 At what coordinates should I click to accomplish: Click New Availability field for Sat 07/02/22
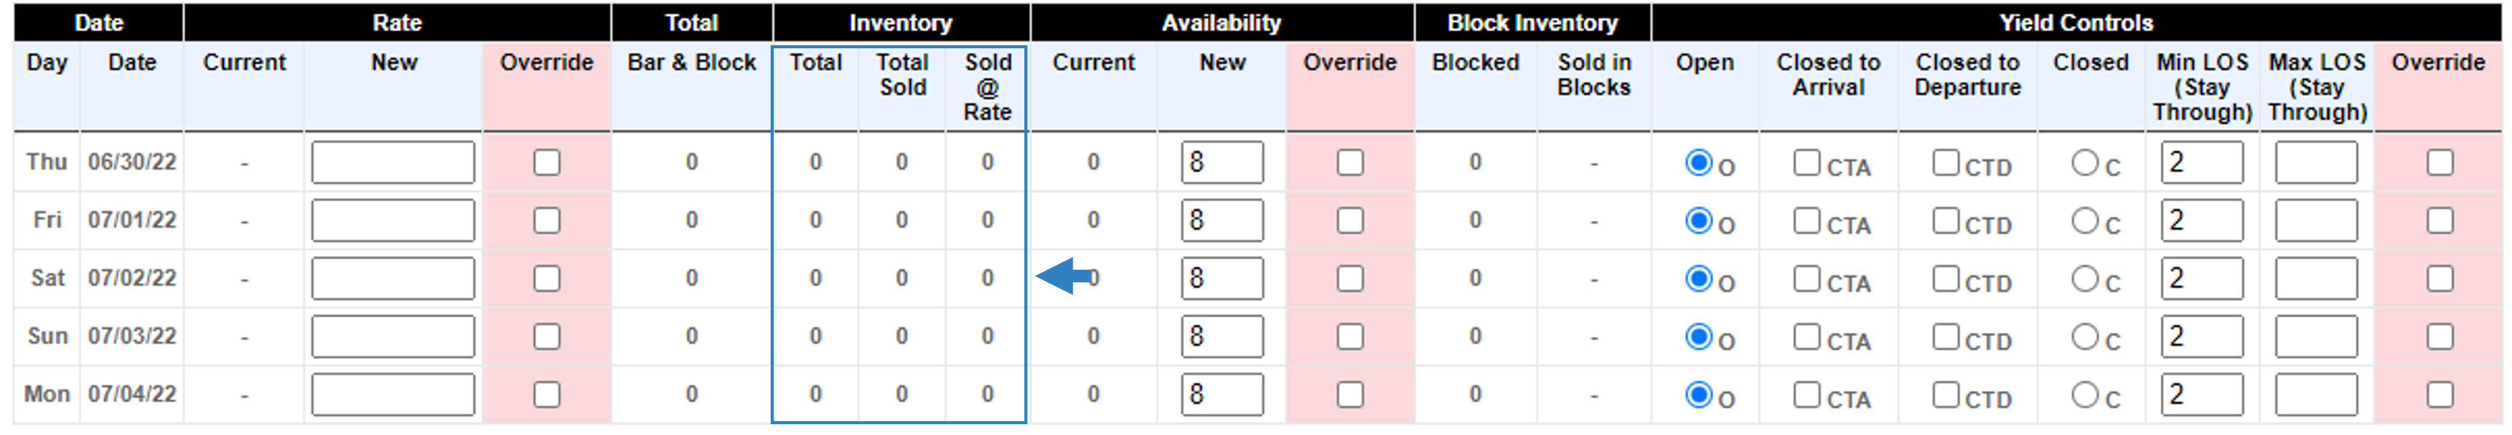tap(1223, 278)
